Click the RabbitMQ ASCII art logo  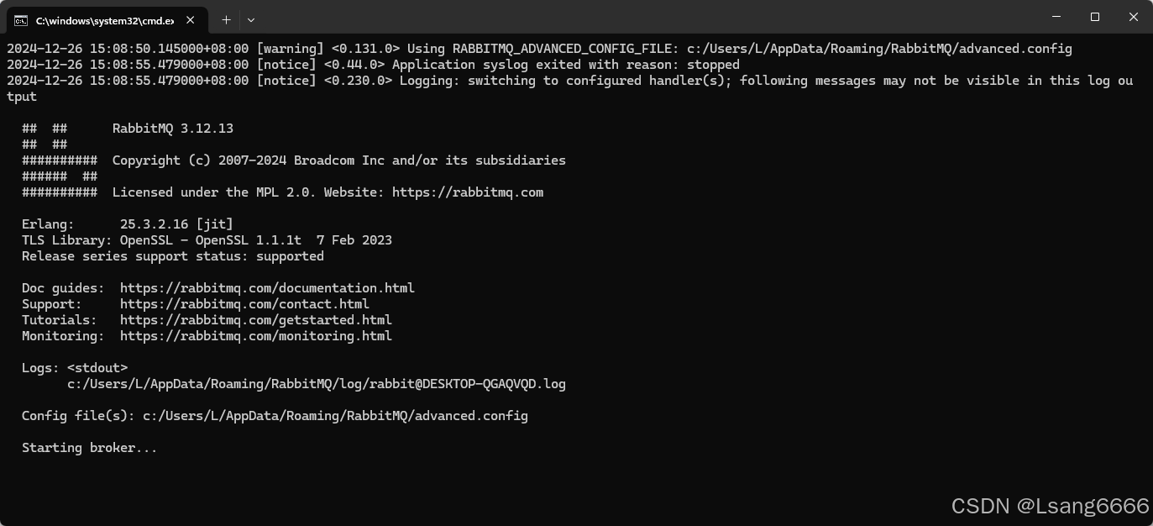coord(59,160)
